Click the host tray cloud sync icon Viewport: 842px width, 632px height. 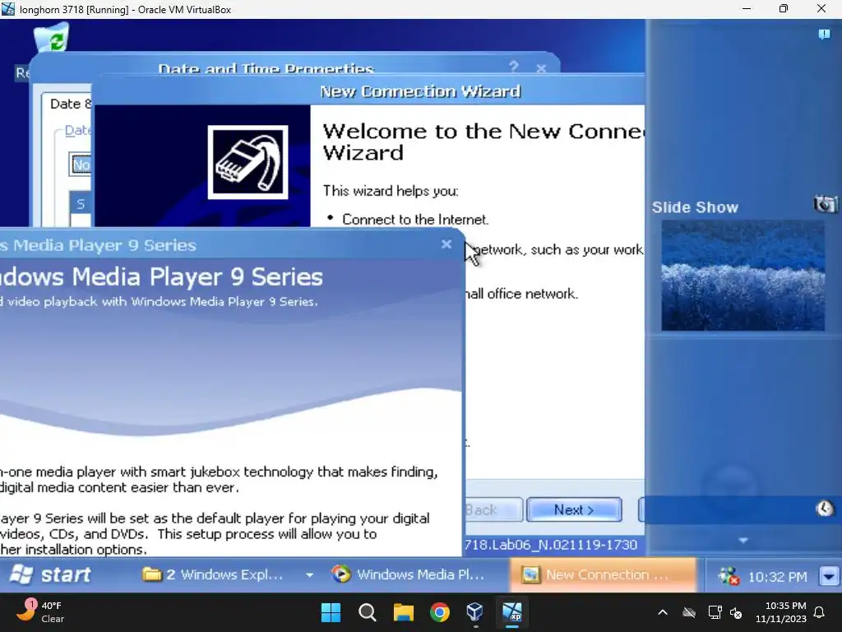click(689, 612)
